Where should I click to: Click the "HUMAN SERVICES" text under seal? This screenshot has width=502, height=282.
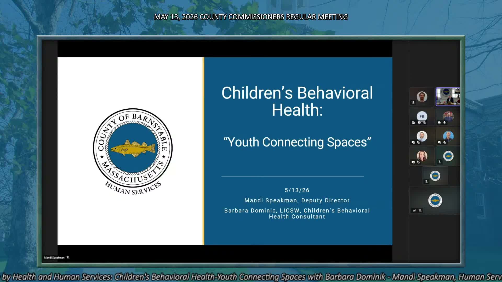[133, 188]
